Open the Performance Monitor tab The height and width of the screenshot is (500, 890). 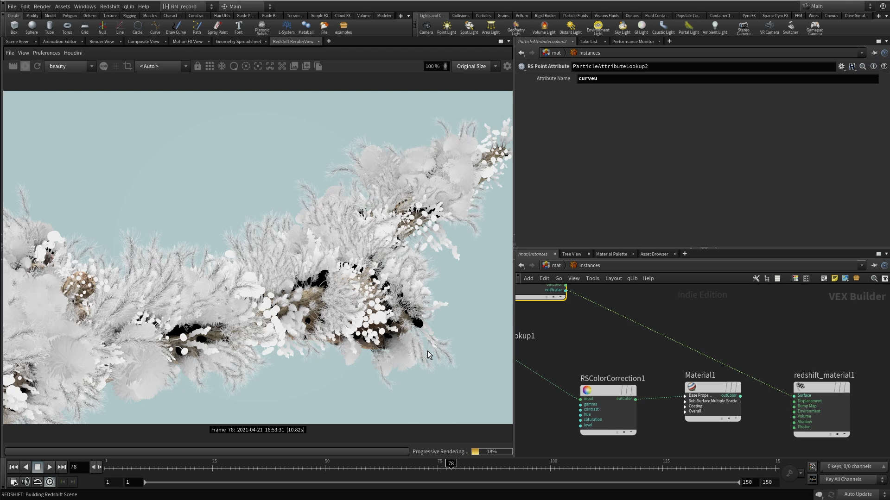[633, 42]
